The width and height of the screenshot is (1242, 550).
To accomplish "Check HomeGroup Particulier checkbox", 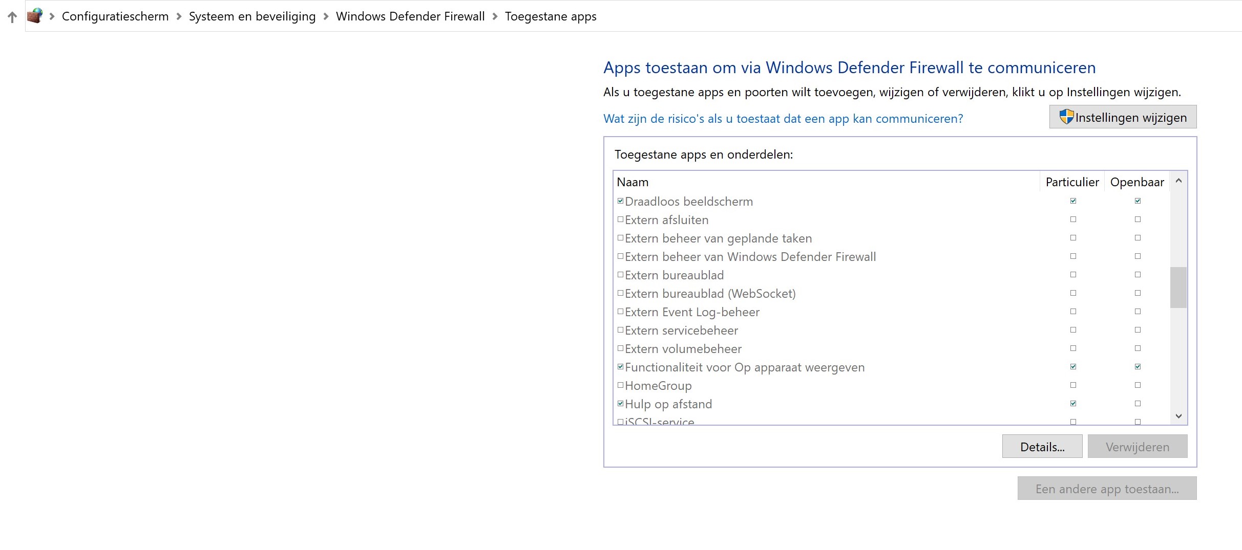I will pyautogui.click(x=1073, y=385).
